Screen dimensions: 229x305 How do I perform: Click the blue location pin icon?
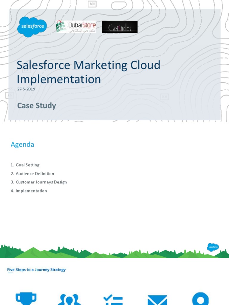(200, 298)
